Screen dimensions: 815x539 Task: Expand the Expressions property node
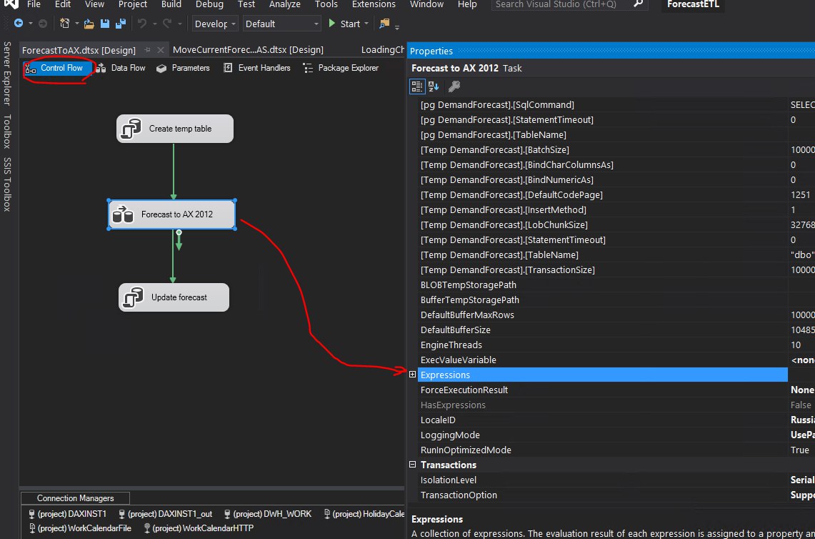click(x=413, y=374)
